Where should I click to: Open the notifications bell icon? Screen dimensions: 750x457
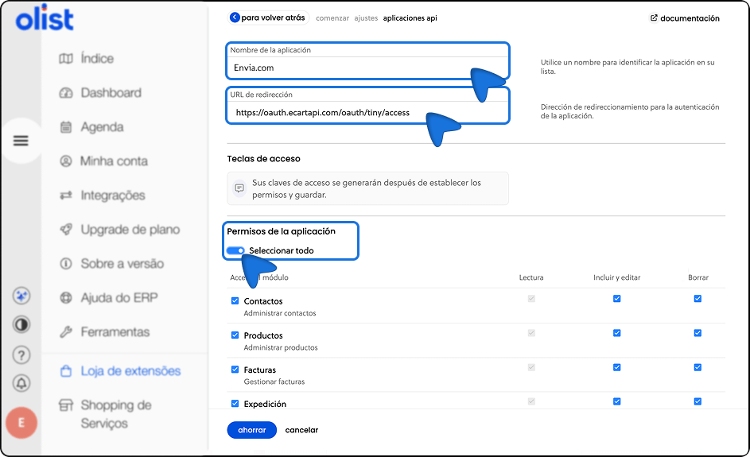pyautogui.click(x=21, y=383)
